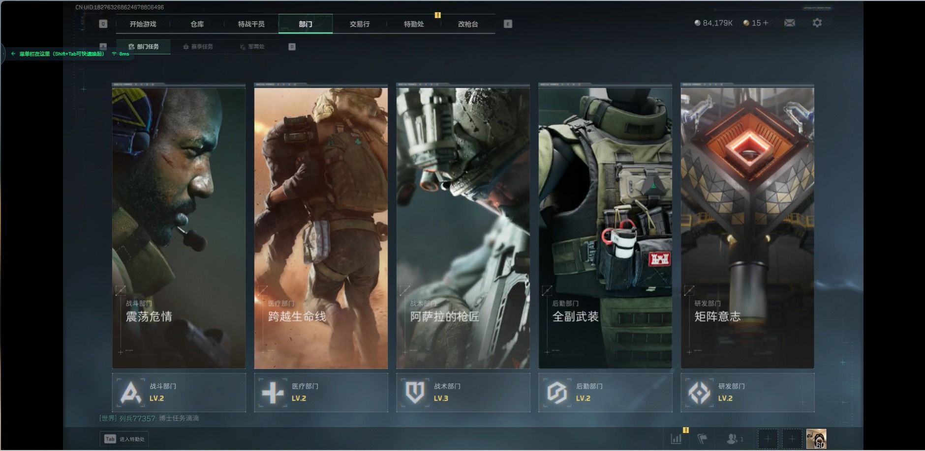This screenshot has width=925, height=451.
Task: Click the 战斗部门 LV.2 emblem icon
Action: 130,393
